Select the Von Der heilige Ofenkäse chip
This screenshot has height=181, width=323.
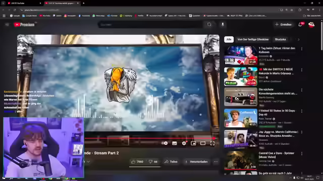pos(253,39)
